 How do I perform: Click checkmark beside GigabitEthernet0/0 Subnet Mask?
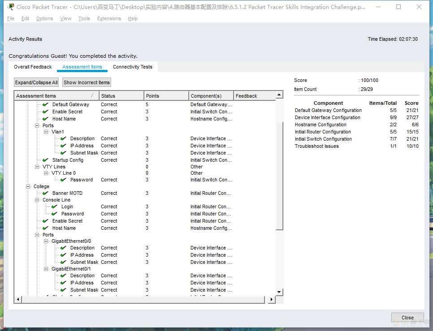(x=63, y=262)
